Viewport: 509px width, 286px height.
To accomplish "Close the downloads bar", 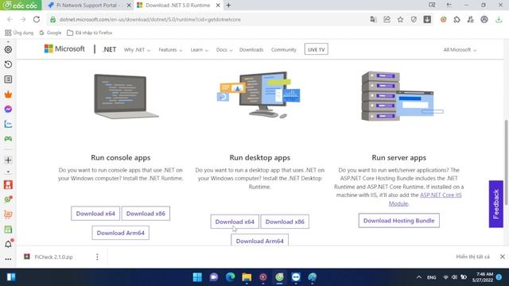I will pos(502,257).
